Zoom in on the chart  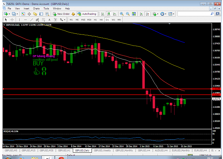(x=122, y=14)
